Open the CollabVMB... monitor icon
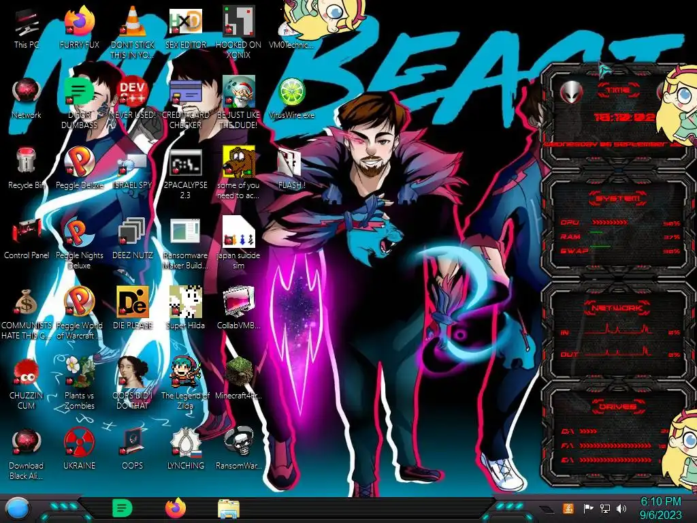Image resolution: width=697 pixels, height=523 pixels. pos(238,308)
